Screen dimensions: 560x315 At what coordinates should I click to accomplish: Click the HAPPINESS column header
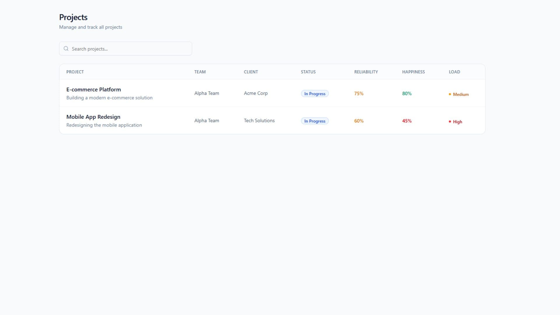414,72
